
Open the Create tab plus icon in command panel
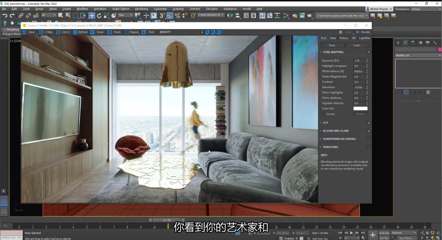(x=398, y=42)
